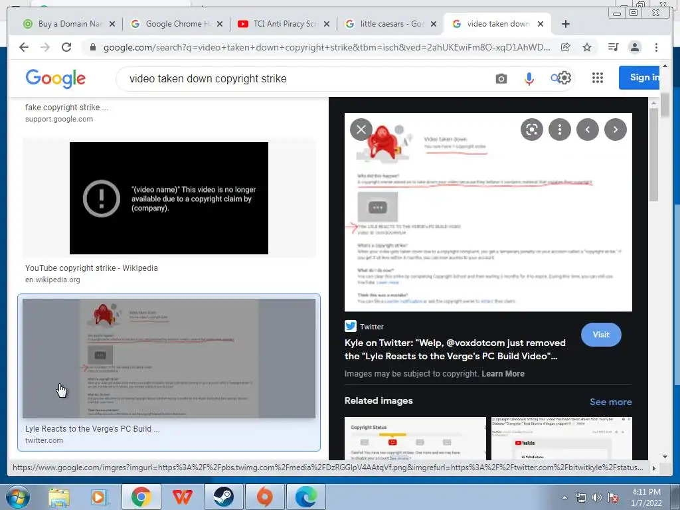
Task: Open a new browser tab
Action: pos(566,24)
